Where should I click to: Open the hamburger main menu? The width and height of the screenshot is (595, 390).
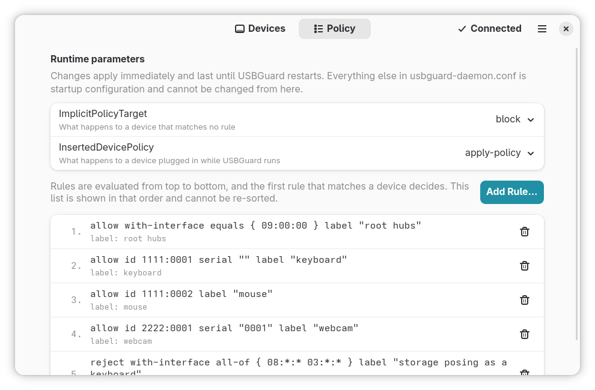click(542, 29)
